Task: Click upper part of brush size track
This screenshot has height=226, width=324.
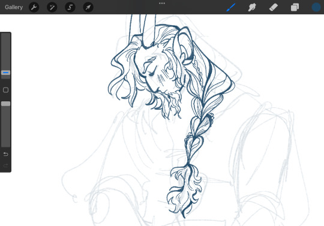Action: click(x=5, y=52)
